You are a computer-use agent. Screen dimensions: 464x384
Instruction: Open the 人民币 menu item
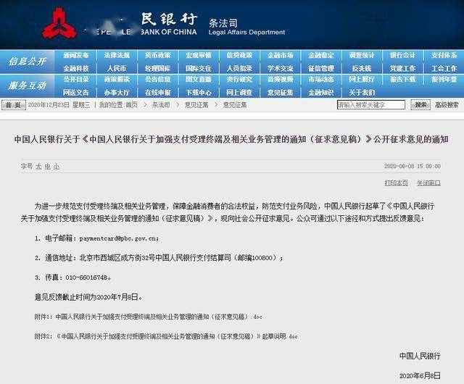[x=117, y=68]
